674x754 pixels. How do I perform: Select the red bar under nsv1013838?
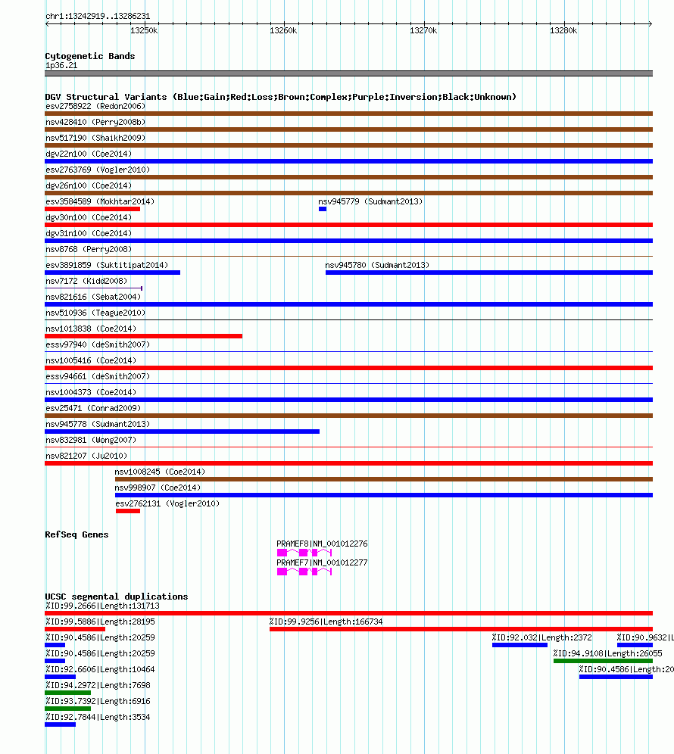(143, 336)
